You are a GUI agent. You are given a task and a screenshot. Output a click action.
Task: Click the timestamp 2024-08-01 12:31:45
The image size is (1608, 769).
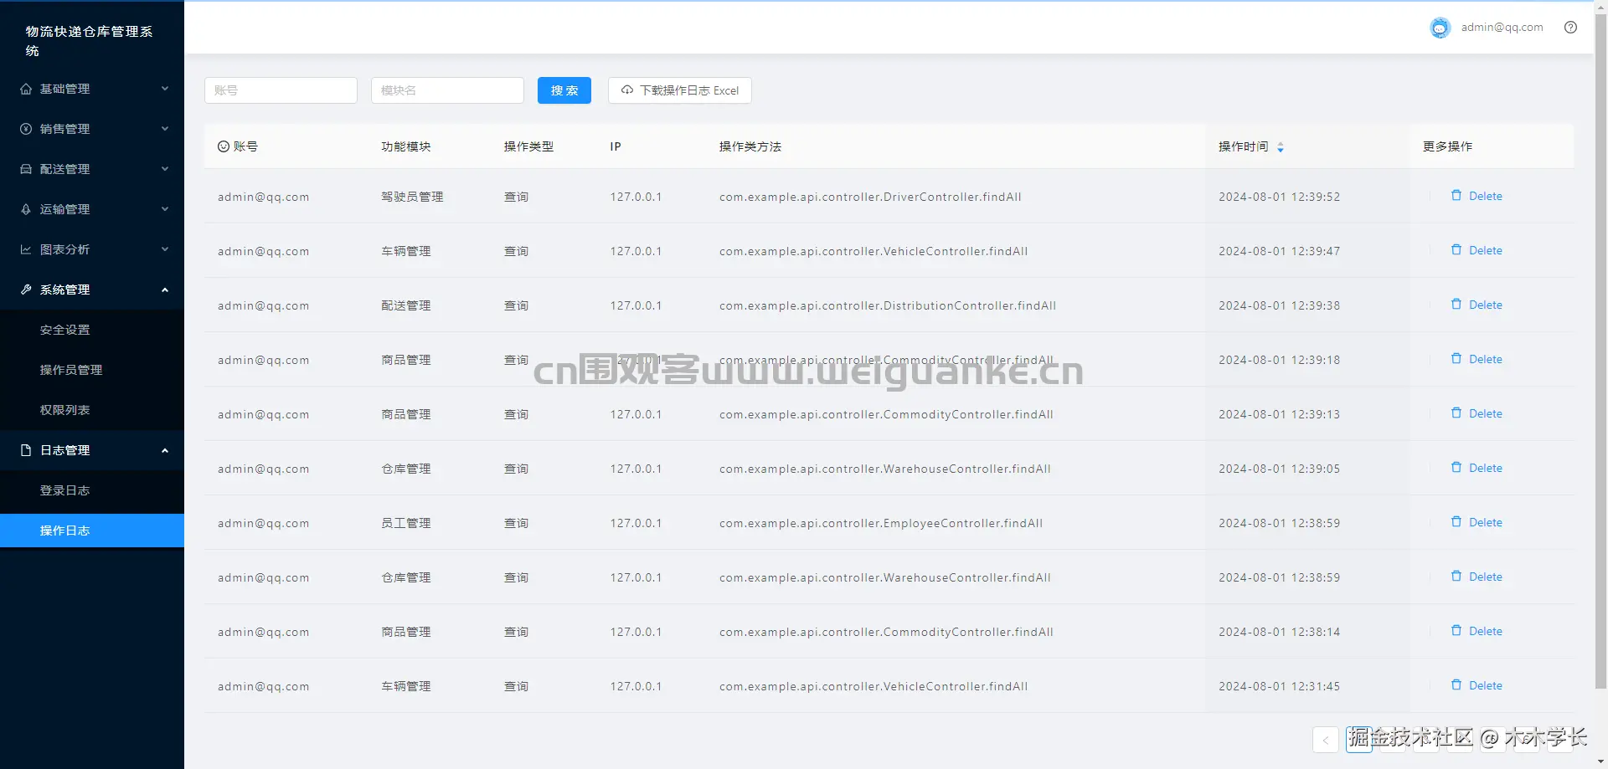click(1279, 686)
